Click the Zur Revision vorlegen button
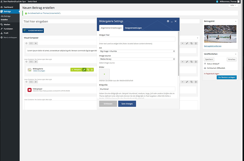 click(226, 77)
